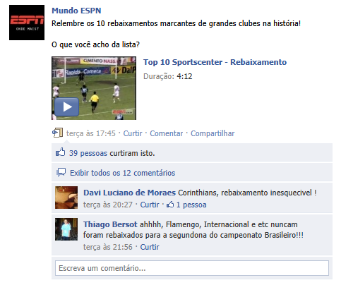Open Davi Luciano de Moraes profile name

129,193
